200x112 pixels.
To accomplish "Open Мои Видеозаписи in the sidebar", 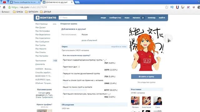I will (43, 35).
